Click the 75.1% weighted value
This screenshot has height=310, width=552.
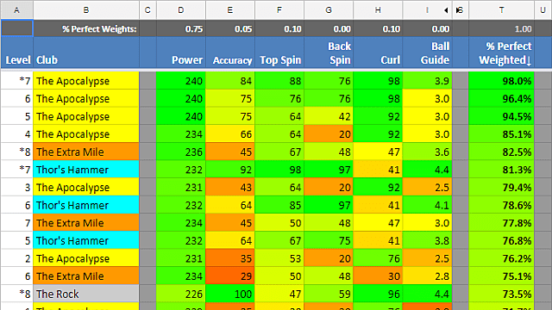(501, 276)
